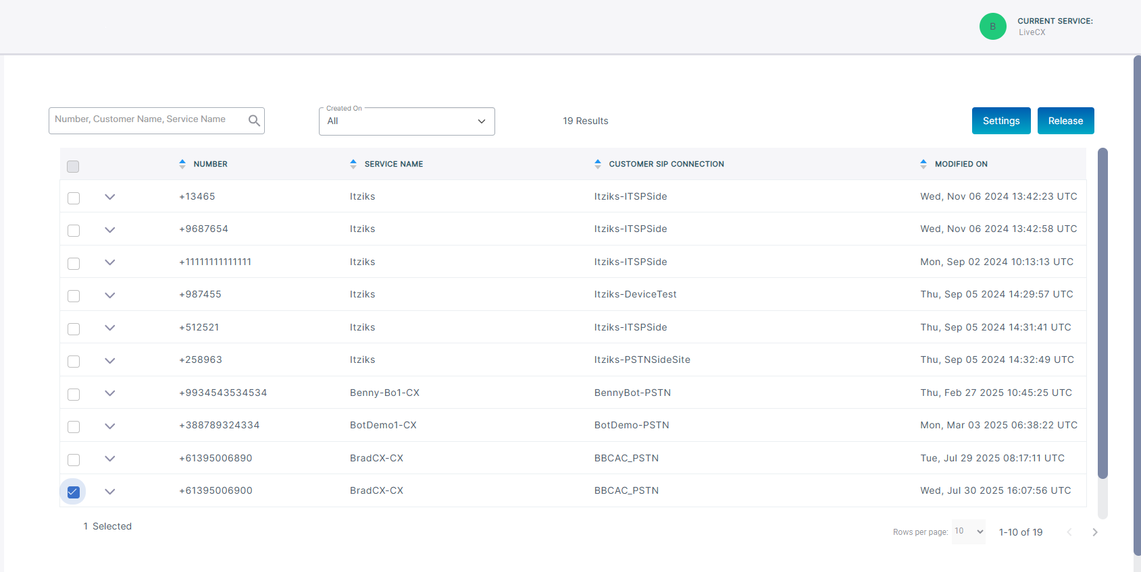Click date Wed, Jul 30 2025 16:07:56 UTC
The height and width of the screenshot is (572, 1141).
coord(995,490)
